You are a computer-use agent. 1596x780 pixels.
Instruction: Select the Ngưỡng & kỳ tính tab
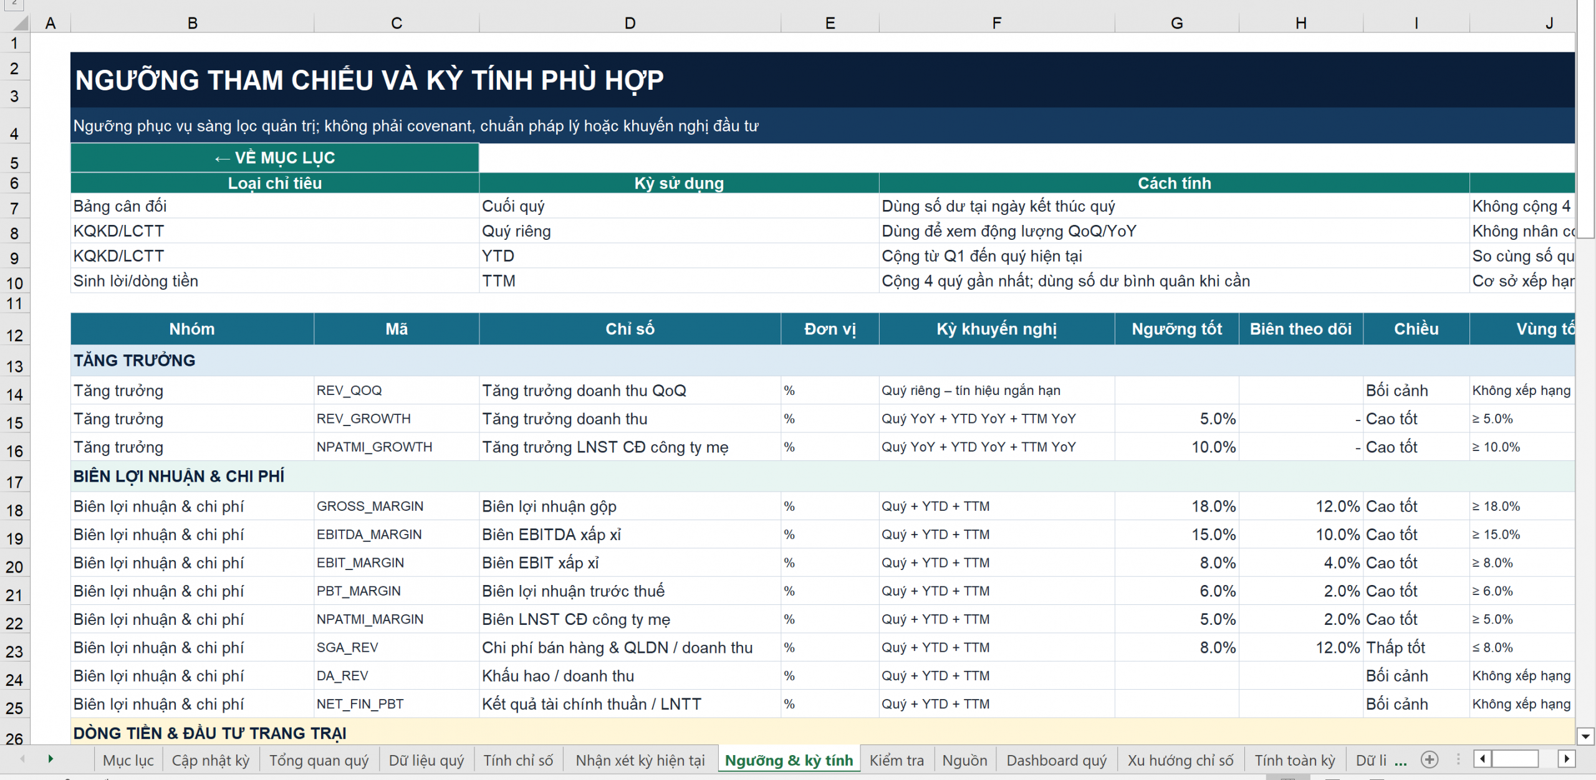click(x=789, y=760)
